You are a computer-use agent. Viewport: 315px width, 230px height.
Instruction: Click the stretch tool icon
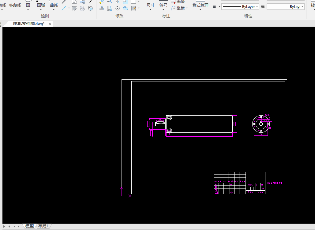click(x=109, y=8)
